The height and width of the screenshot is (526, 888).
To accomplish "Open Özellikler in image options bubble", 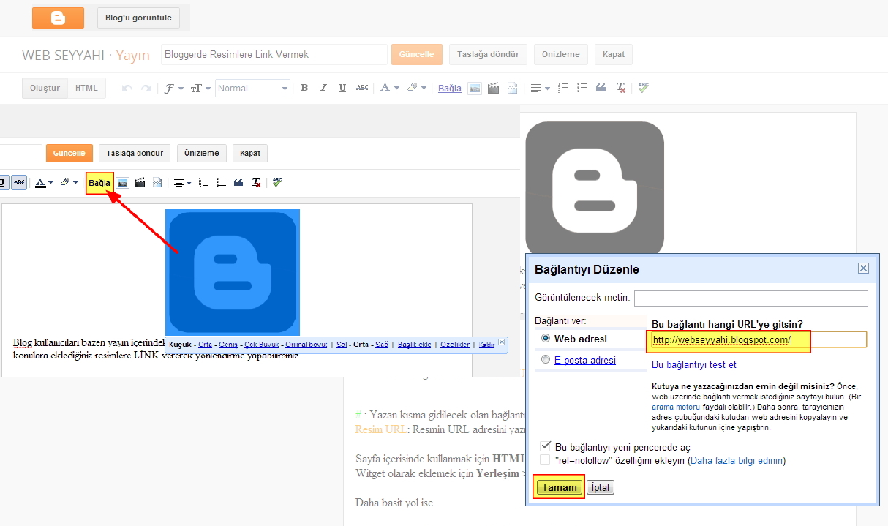I will (x=454, y=344).
